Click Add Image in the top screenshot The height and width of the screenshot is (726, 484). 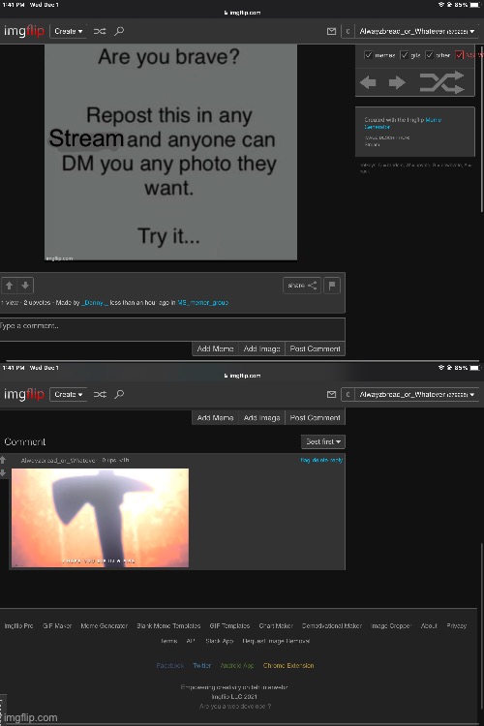click(261, 348)
